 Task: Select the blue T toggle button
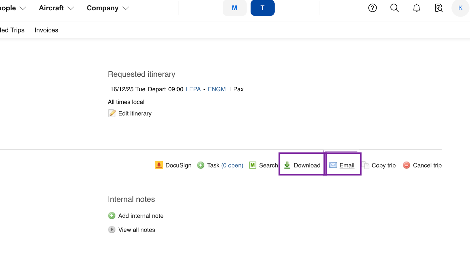262,8
